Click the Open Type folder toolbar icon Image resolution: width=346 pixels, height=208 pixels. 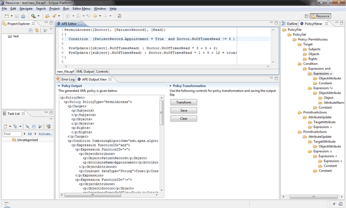coord(47,16)
